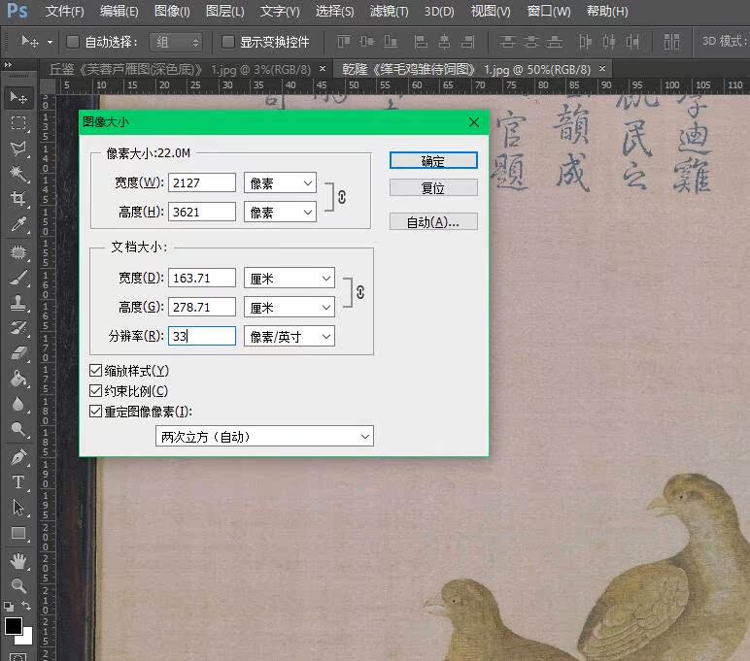Toggle pixel width-height constraint link
This screenshot has width=750, height=661.
pyautogui.click(x=342, y=197)
